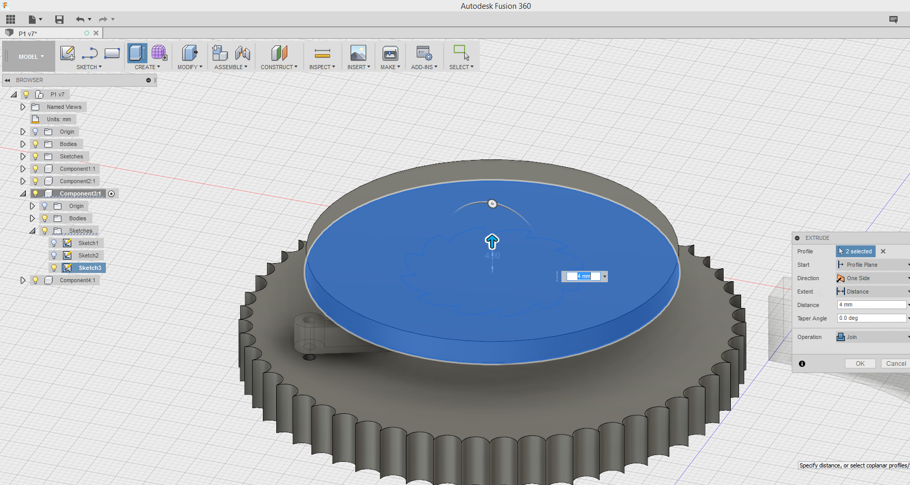Click the New Component icon

(220, 53)
